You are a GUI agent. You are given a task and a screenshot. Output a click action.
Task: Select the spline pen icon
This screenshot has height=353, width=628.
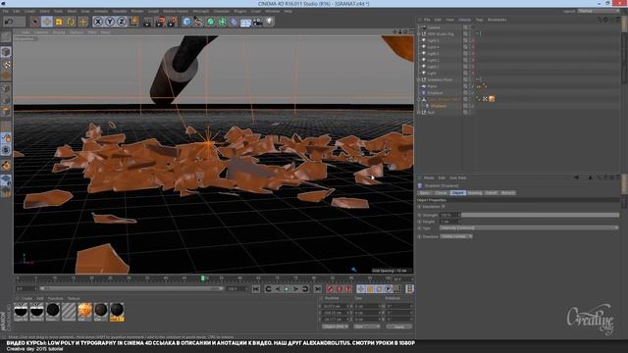point(198,22)
